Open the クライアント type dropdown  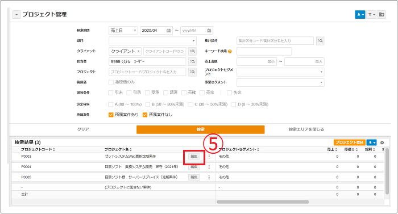pos(125,51)
